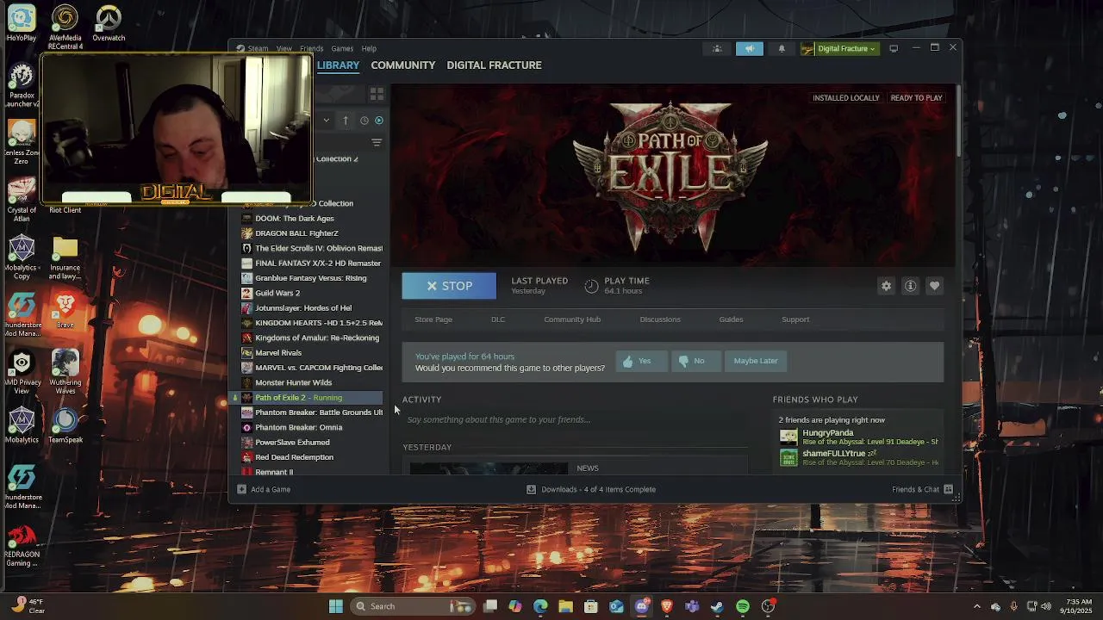Open the Games menu
This screenshot has height=620, width=1103.
[342, 48]
